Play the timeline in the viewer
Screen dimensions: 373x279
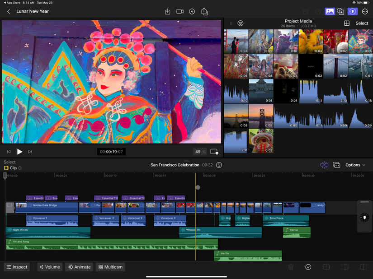click(x=20, y=152)
